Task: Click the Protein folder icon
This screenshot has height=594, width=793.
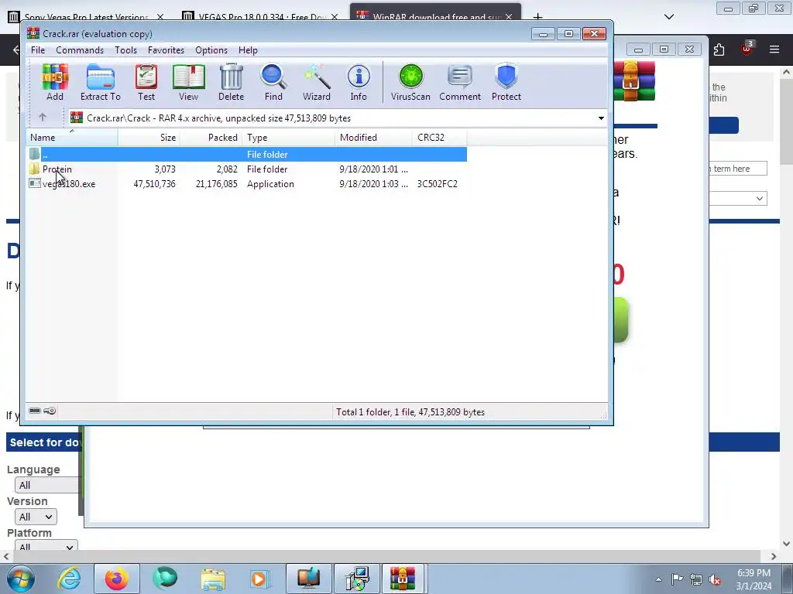Action: point(34,169)
